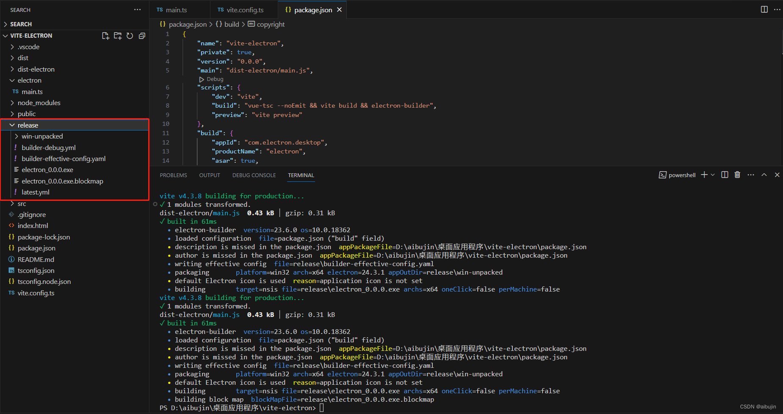Image resolution: width=783 pixels, height=414 pixels.
Task: Maximize the panel with up chevron
Action: [x=764, y=175]
